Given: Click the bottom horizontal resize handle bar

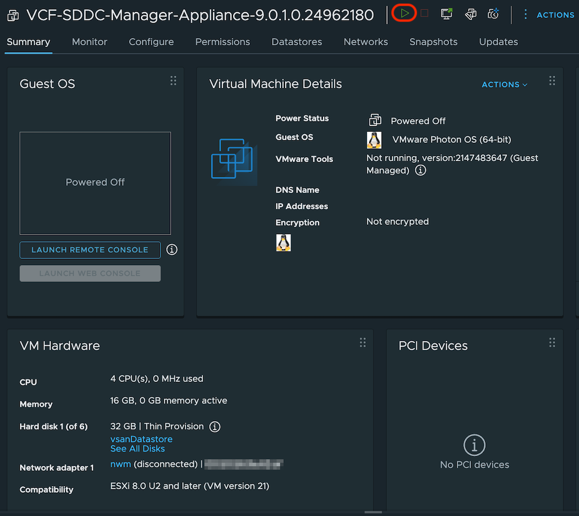Looking at the screenshot, I should [x=373, y=512].
